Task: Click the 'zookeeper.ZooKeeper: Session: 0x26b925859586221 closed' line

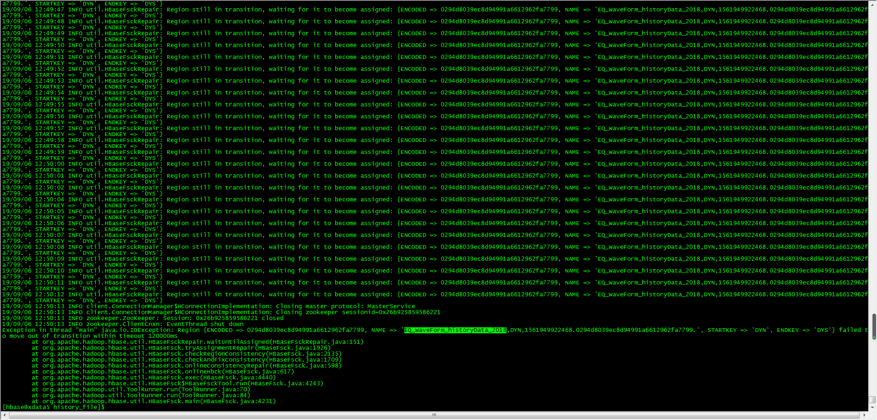Action: pyautogui.click(x=143, y=318)
